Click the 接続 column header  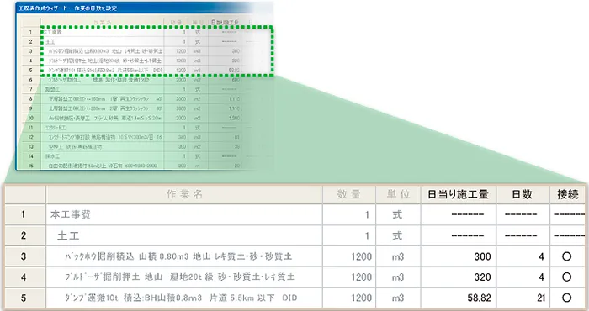(x=568, y=194)
